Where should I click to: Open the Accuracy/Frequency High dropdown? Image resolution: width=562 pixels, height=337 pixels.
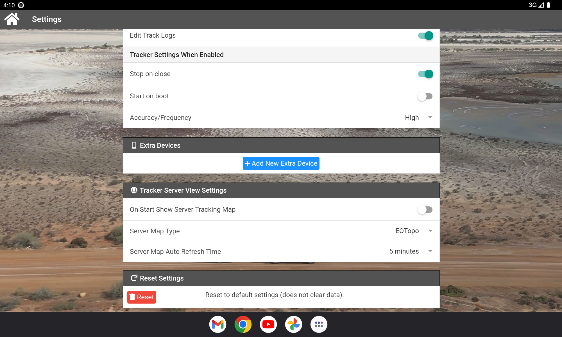[418, 117]
